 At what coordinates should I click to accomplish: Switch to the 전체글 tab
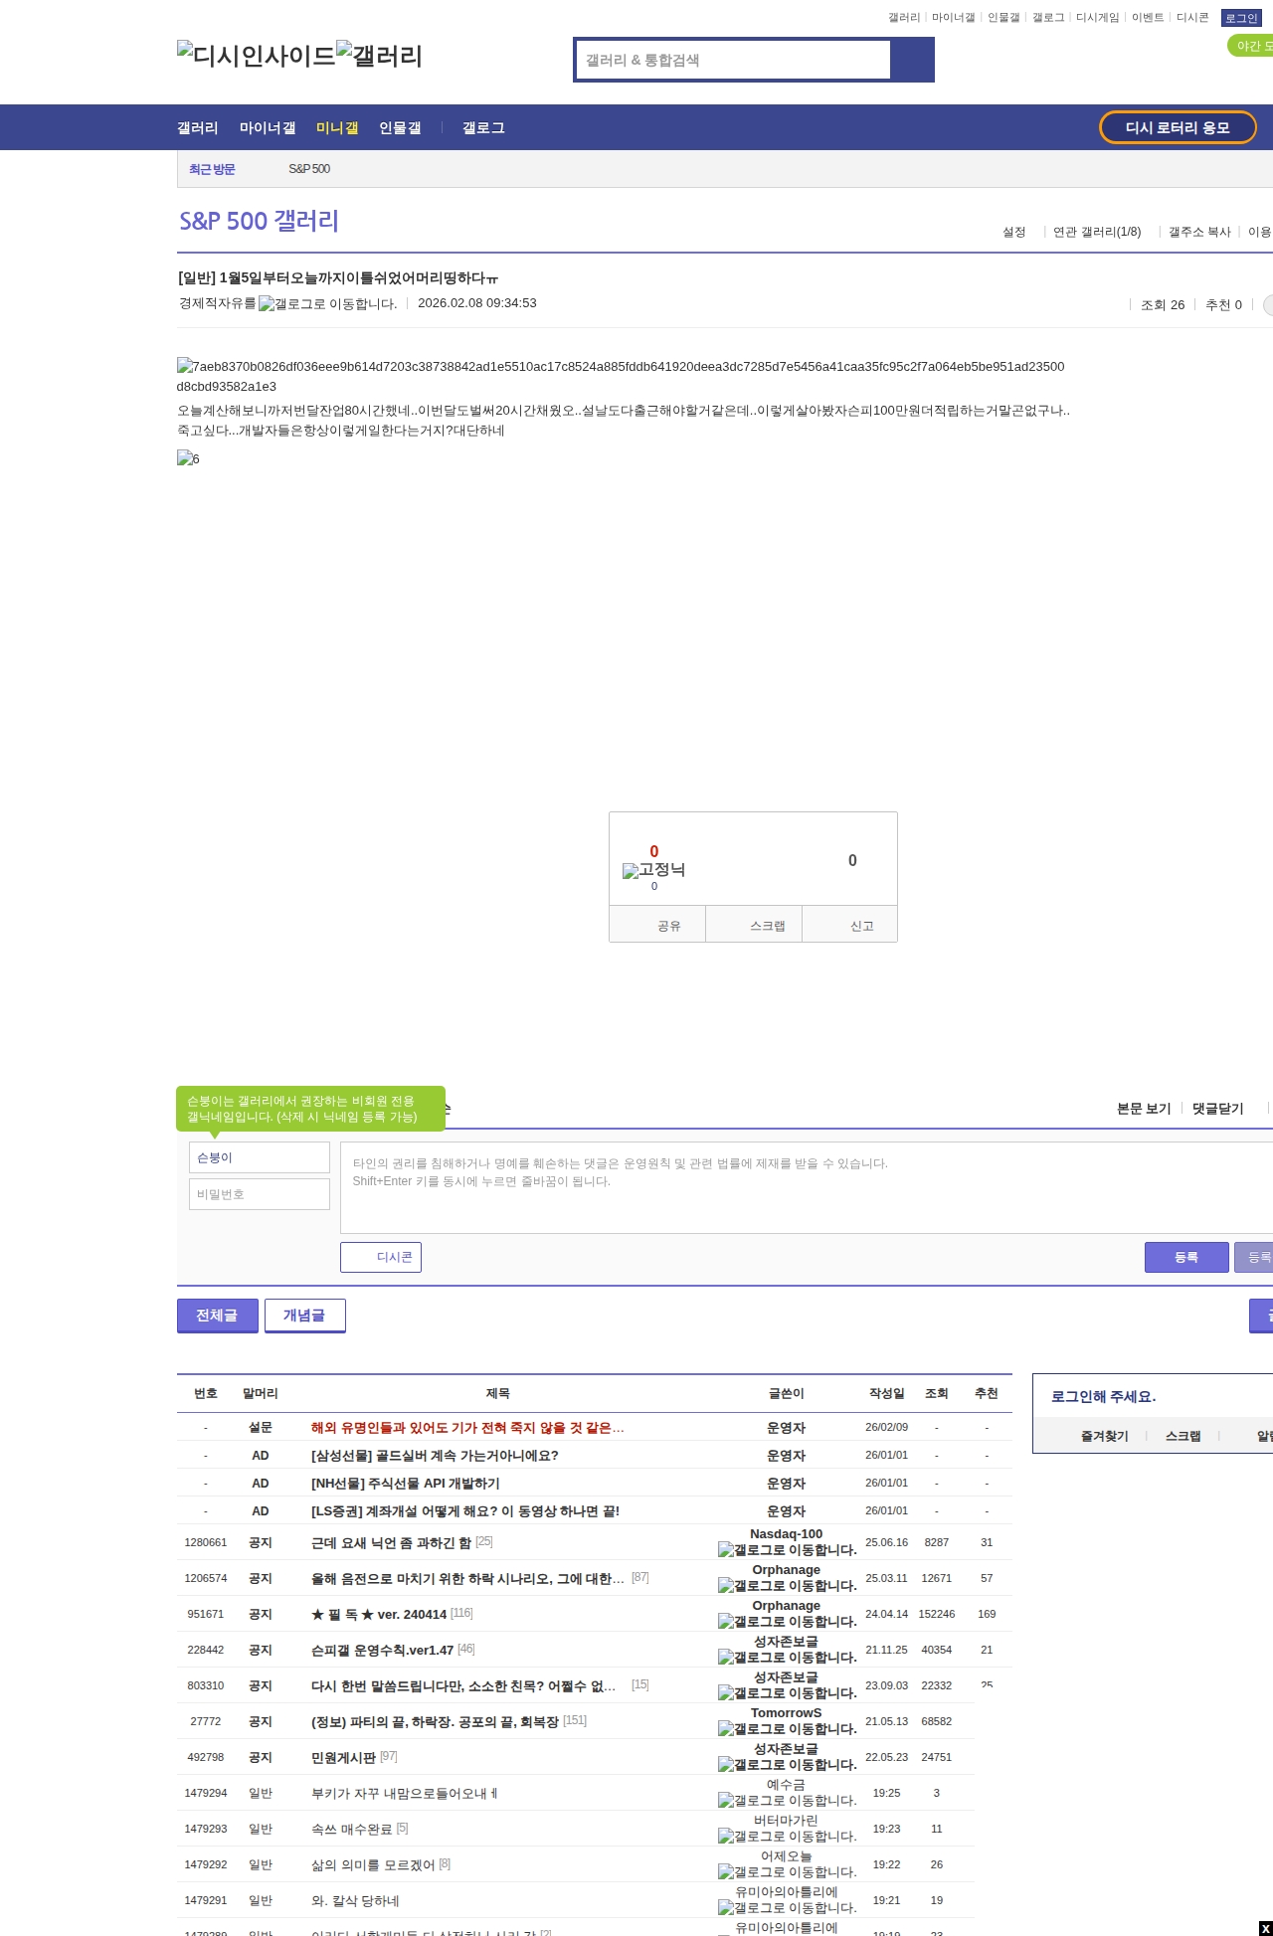click(x=217, y=1315)
